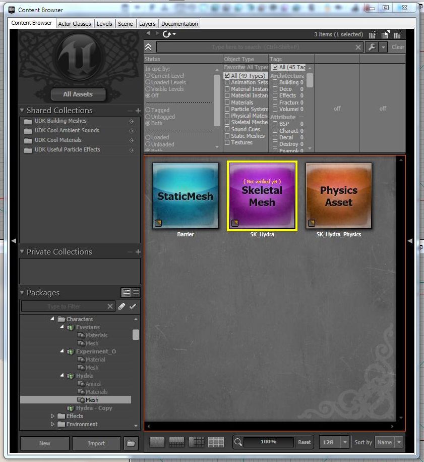Click the Clear search button
This screenshot has width=424, height=462.
(398, 47)
